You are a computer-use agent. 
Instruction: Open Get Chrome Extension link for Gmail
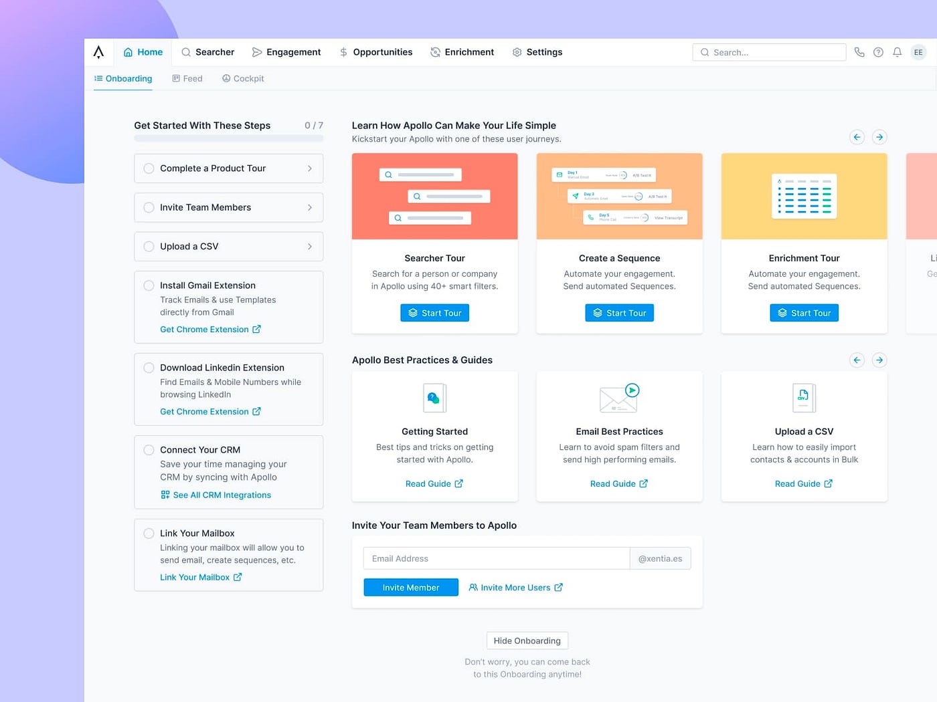pos(210,330)
